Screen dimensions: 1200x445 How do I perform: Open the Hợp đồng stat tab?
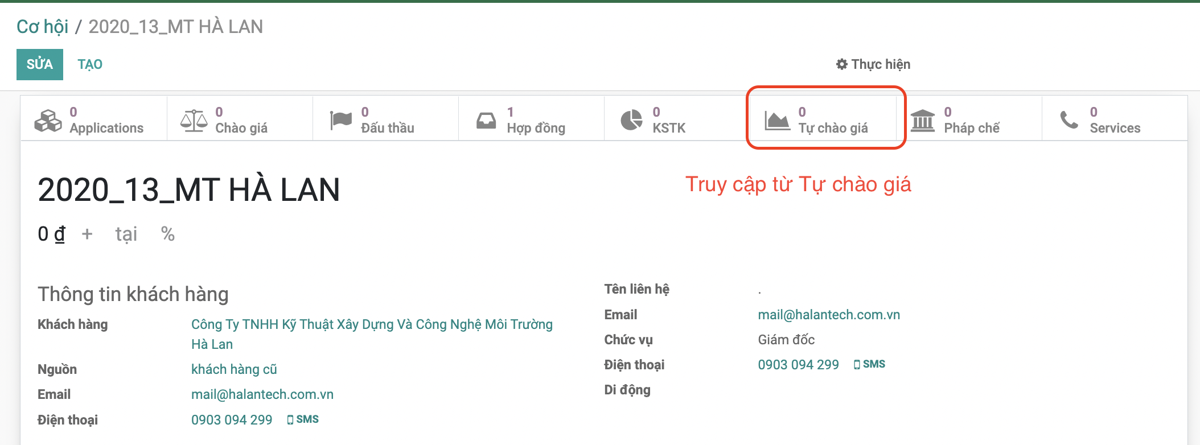click(535, 120)
